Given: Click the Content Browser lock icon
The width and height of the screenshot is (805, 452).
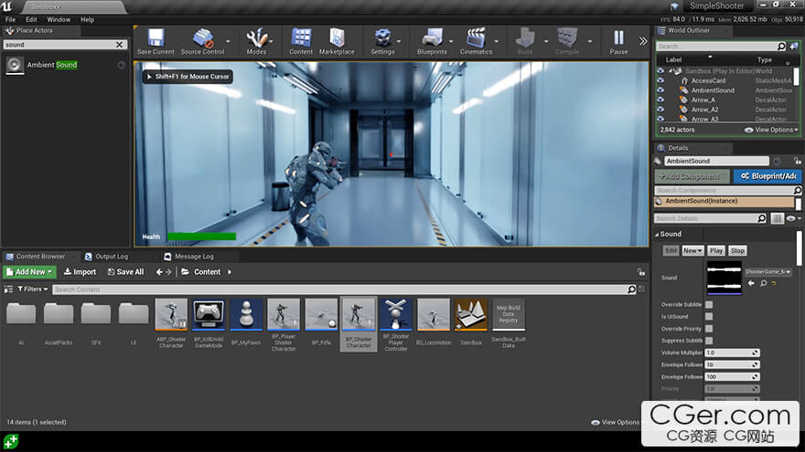Looking at the screenshot, I should point(640,272).
